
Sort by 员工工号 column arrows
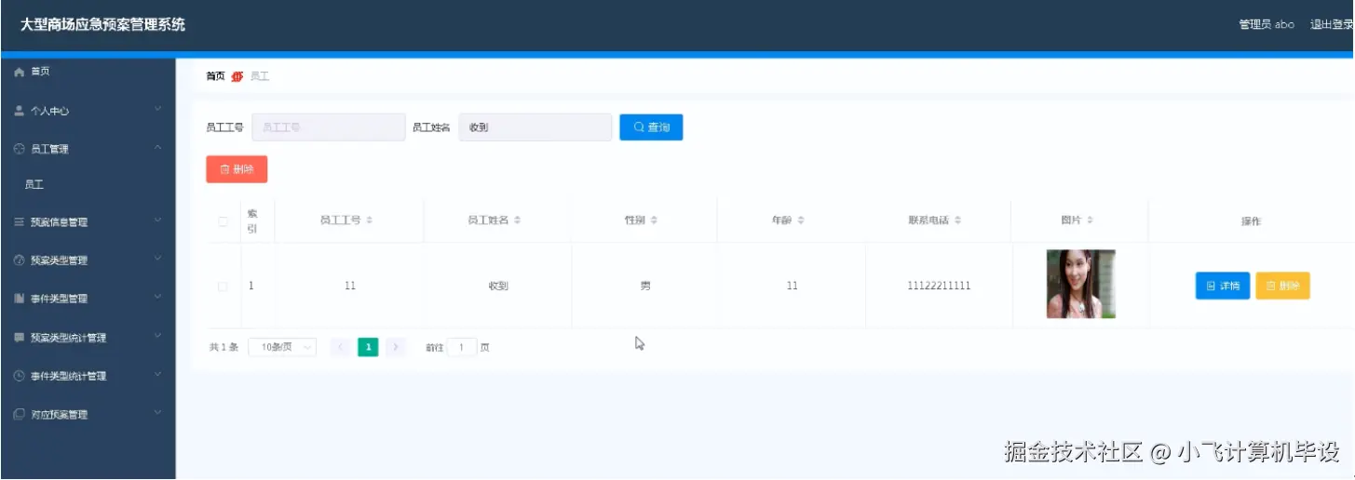pos(369,220)
